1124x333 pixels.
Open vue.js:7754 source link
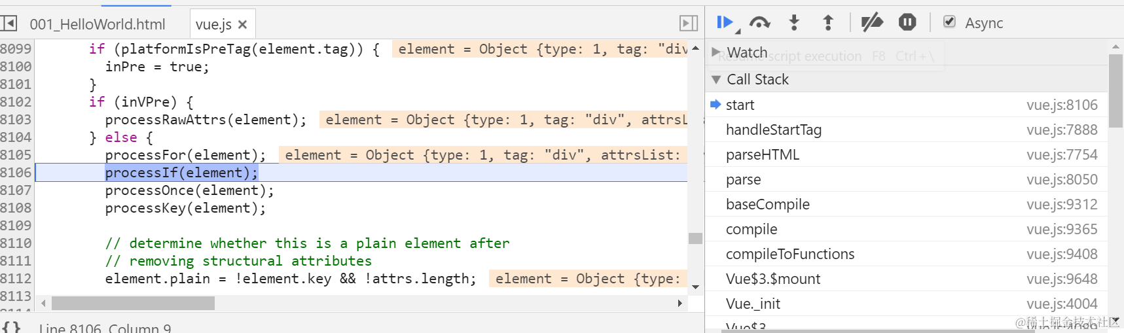[1062, 154]
